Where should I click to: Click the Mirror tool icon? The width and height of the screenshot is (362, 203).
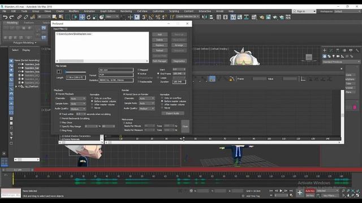click(205, 17)
